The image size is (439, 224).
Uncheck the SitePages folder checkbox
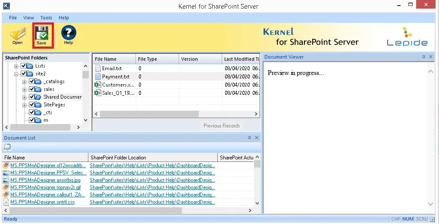tap(31, 105)
